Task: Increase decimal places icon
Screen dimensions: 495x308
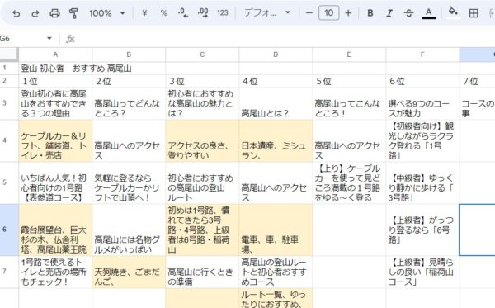Action: point(203,13)
